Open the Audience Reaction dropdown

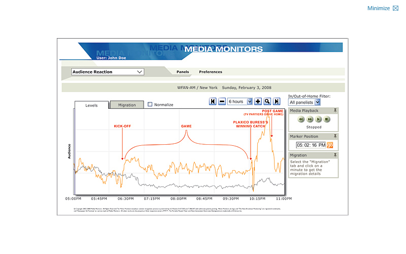point(108,72)
